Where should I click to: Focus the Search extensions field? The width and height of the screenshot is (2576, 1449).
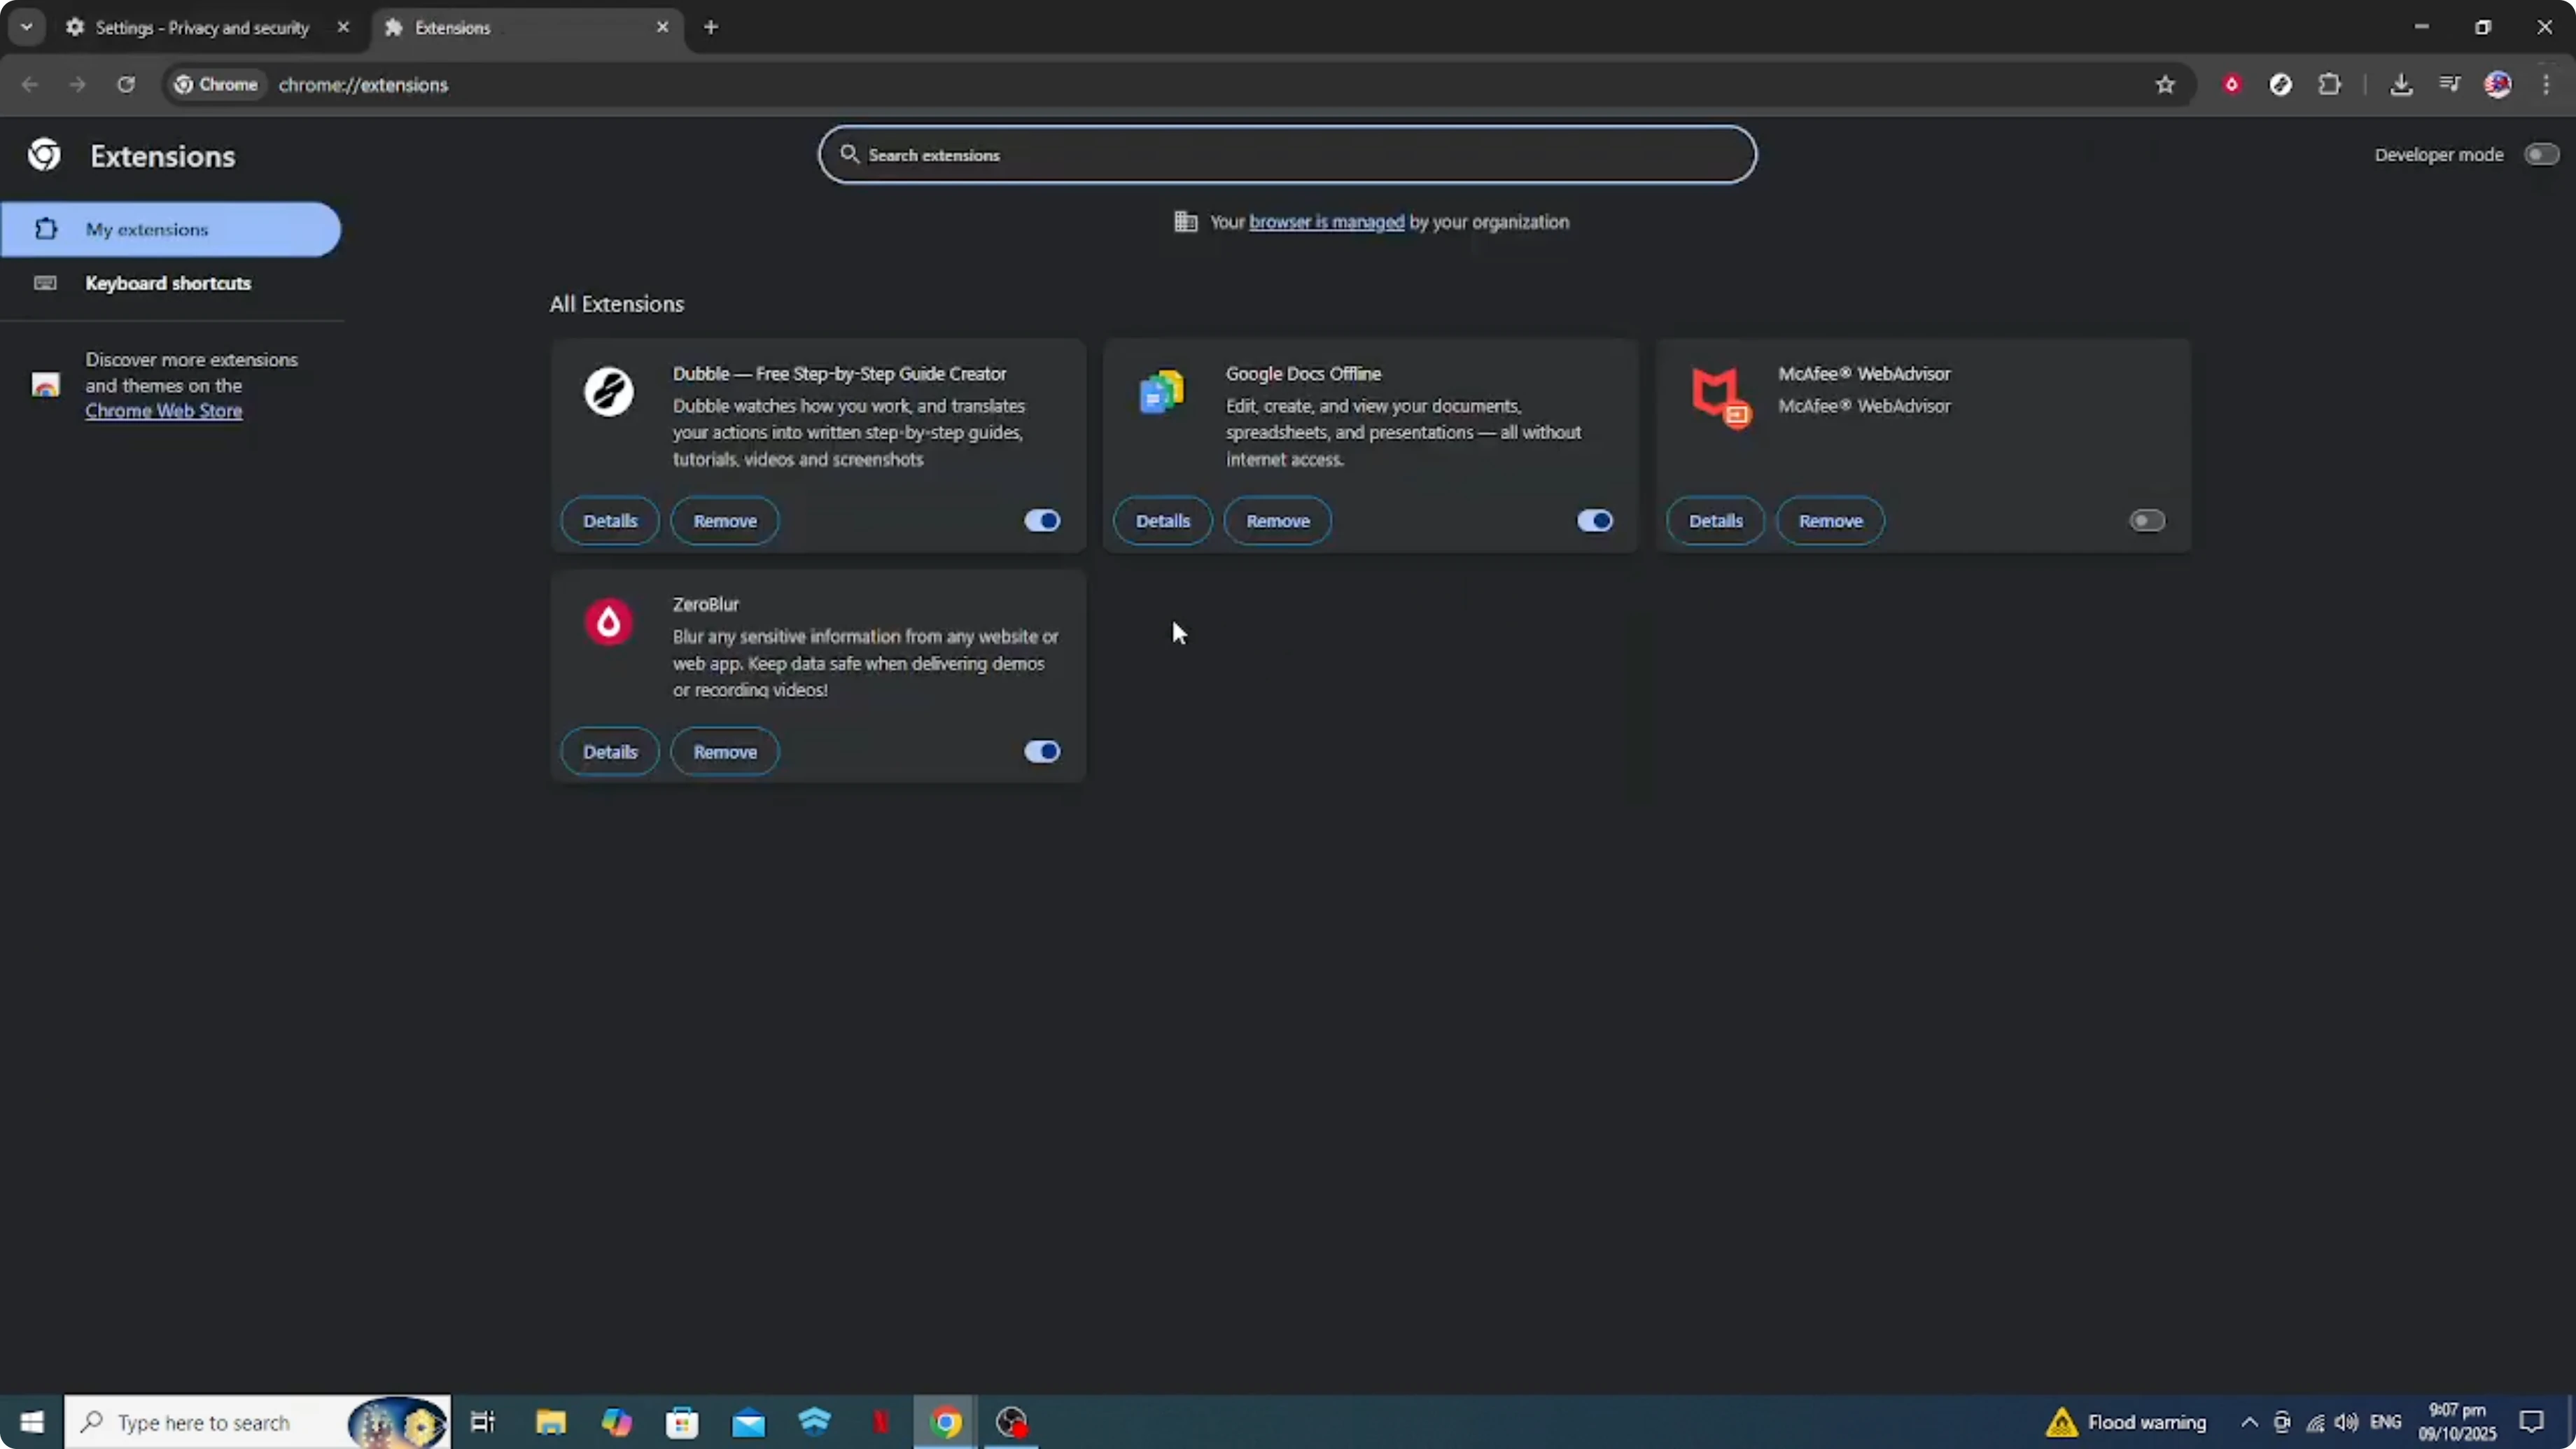pyautogui.click(x=1287, y=155)
